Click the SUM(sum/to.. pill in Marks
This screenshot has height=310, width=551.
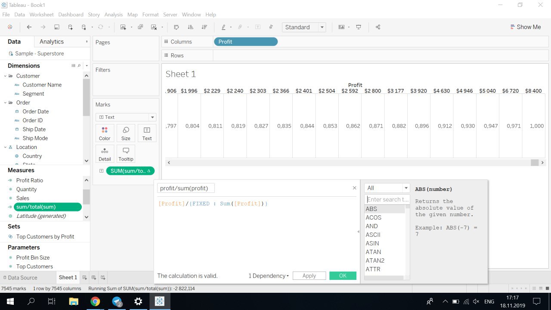[x=130, y=171]
